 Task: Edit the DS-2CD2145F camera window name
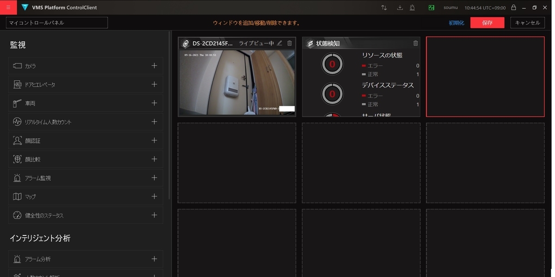pos(279,43)
